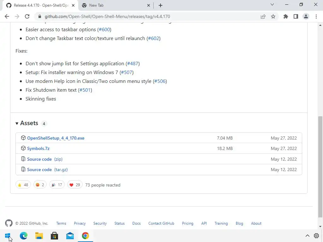Go back using the browser back arrow

pyautogui.click(x=7, y=16)
